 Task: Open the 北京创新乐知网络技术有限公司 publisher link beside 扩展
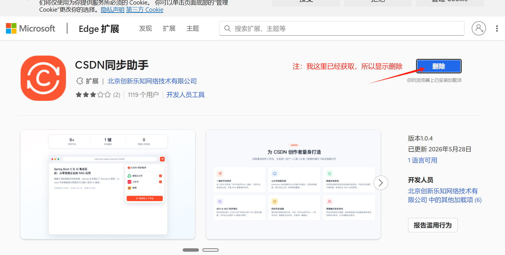(x=152, y=81)
